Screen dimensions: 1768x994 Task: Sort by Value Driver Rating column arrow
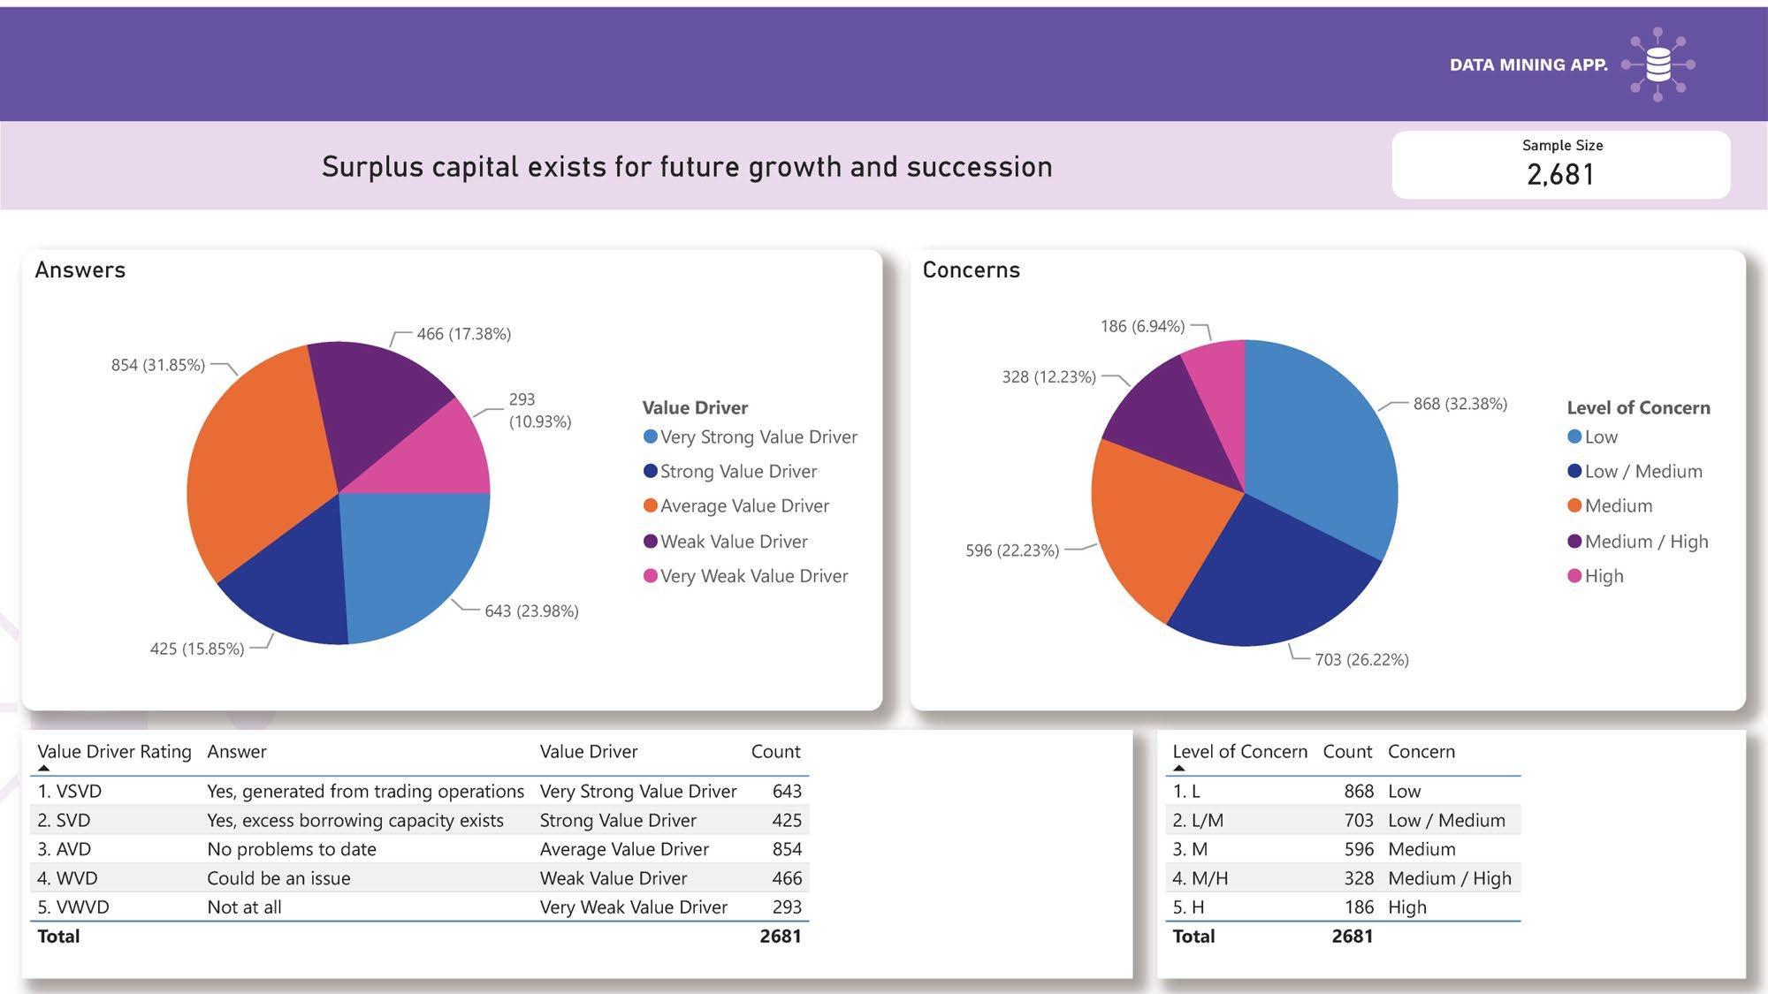44,768
